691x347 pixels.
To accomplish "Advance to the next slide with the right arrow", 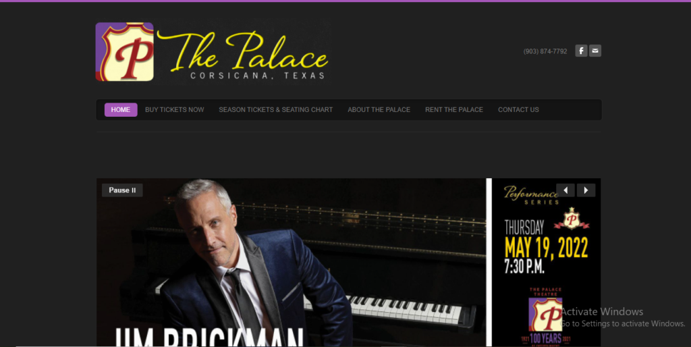I will [x=586, y=190].
